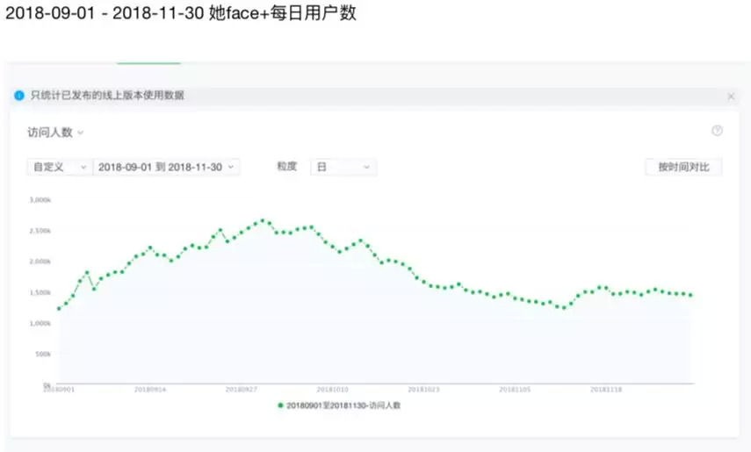Click the 20180927 x-axis date label
The image size is (751, 452).
tap(241, 389)
